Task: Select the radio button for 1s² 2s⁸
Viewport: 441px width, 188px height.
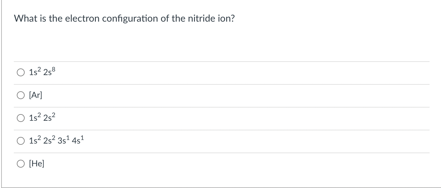Action: click(20, 72)
